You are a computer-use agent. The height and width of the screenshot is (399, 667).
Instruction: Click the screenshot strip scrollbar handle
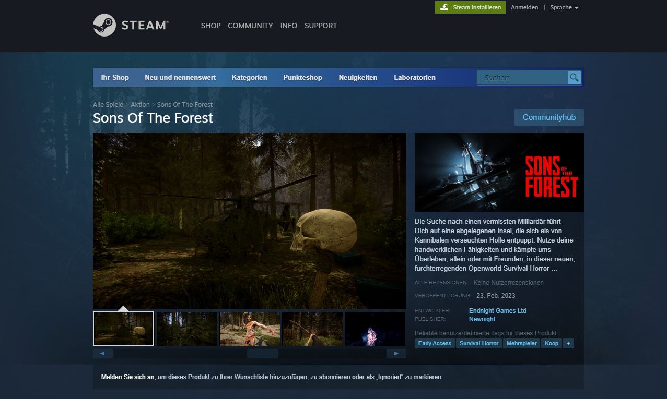[262, 354]
